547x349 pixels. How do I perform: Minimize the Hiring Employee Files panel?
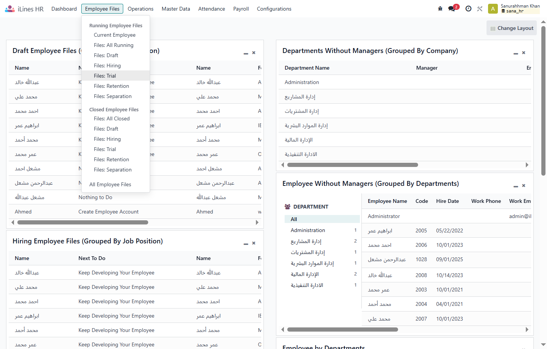click(x=246, y=244)
